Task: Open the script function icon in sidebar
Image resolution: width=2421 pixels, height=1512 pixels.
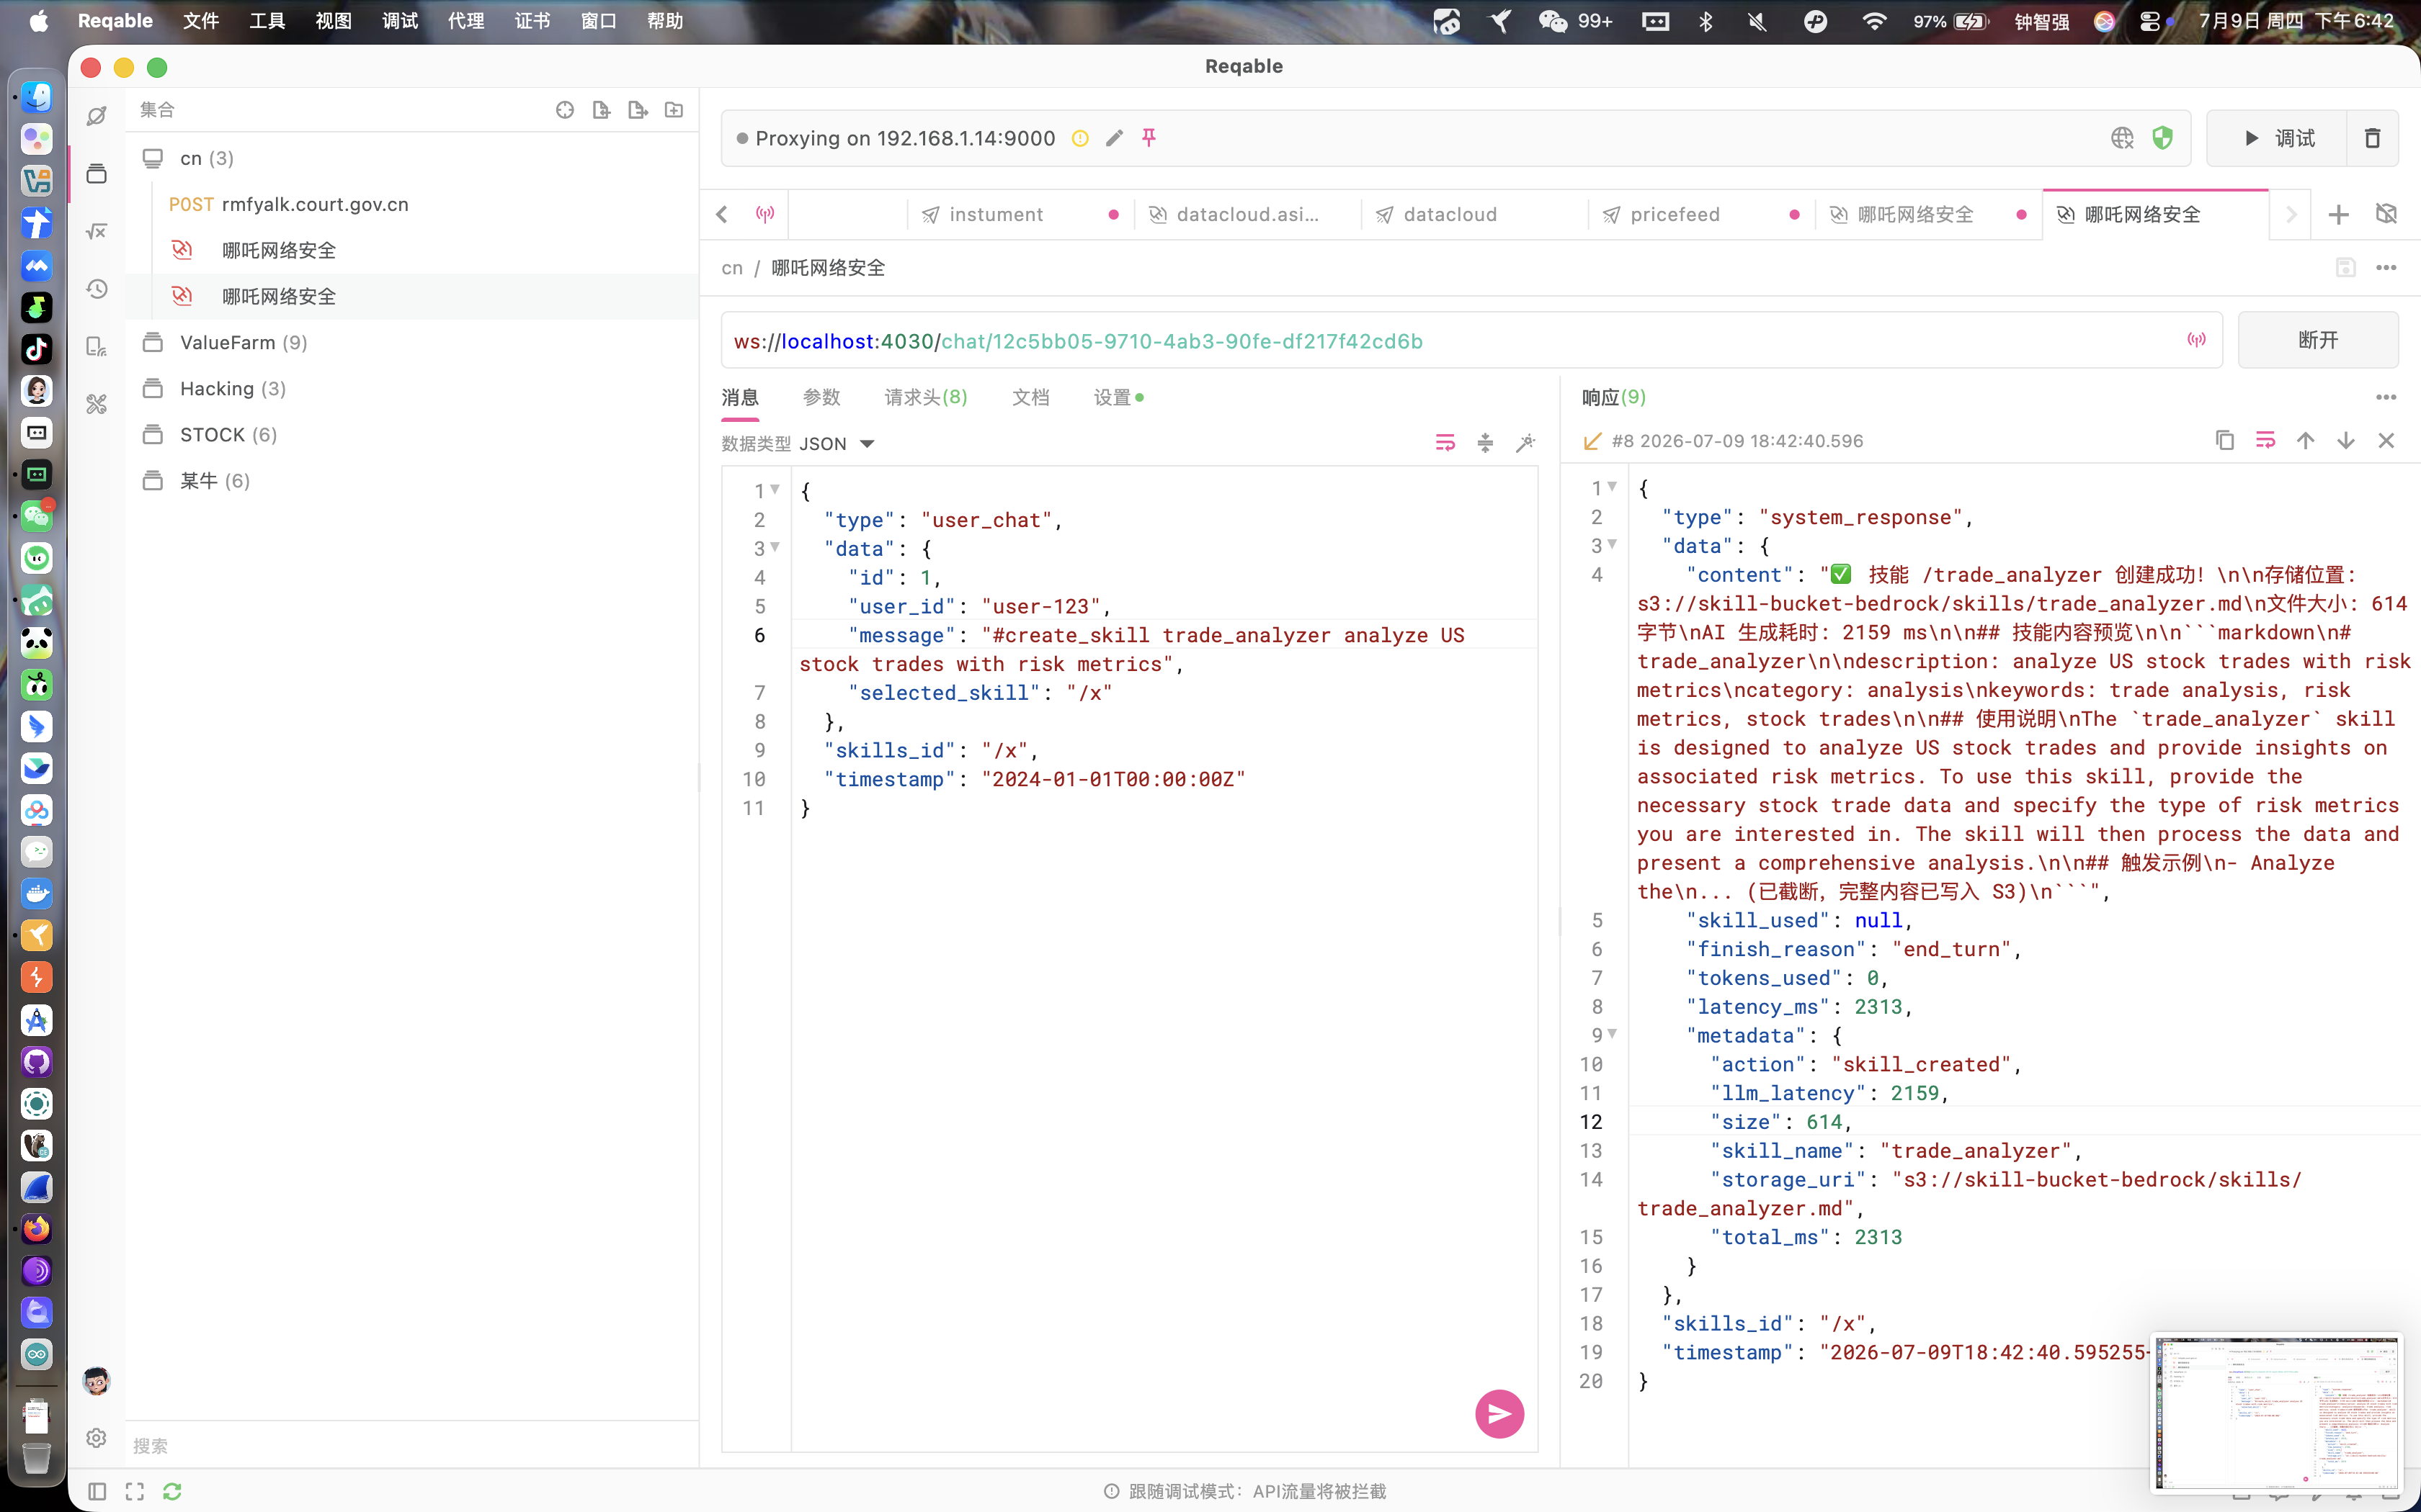Action: click(x=97, y=231)
